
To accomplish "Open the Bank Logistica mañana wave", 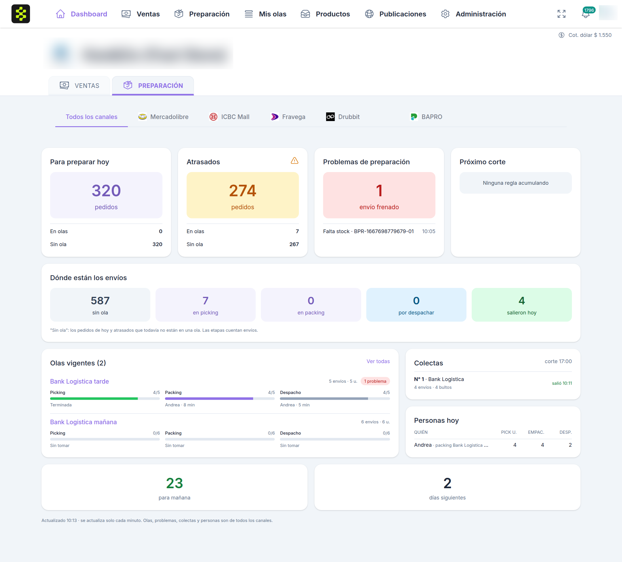I will [x=84, y=422].
